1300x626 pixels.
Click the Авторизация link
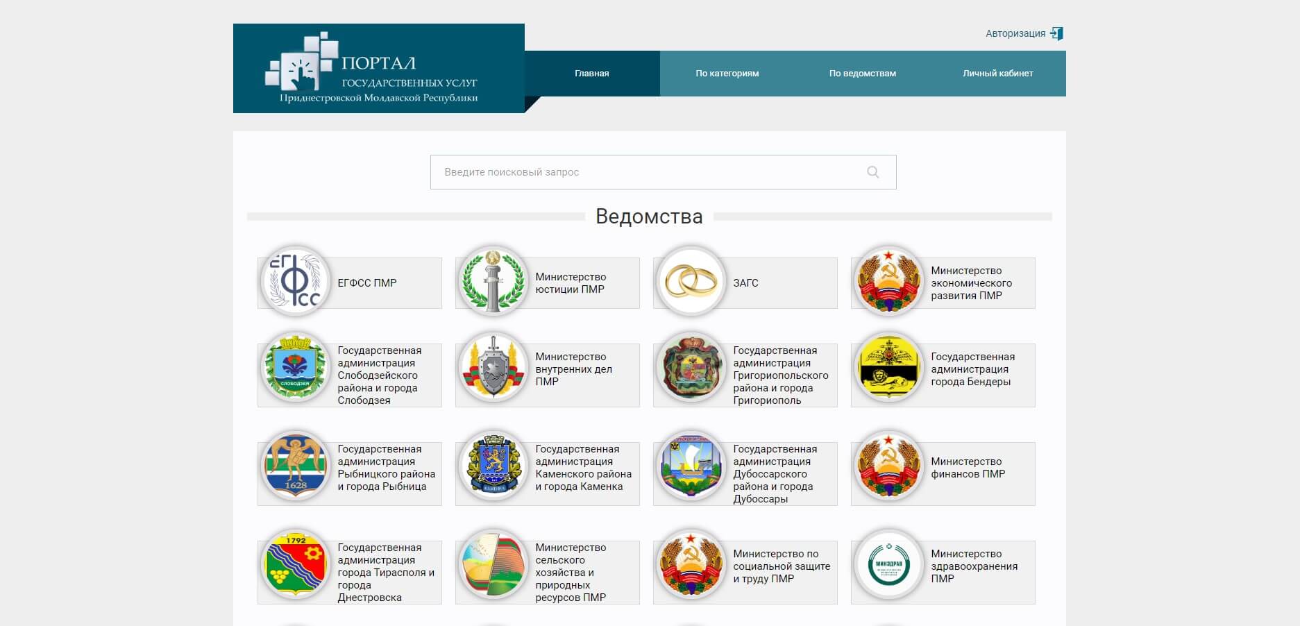[x=1015, y=33]
